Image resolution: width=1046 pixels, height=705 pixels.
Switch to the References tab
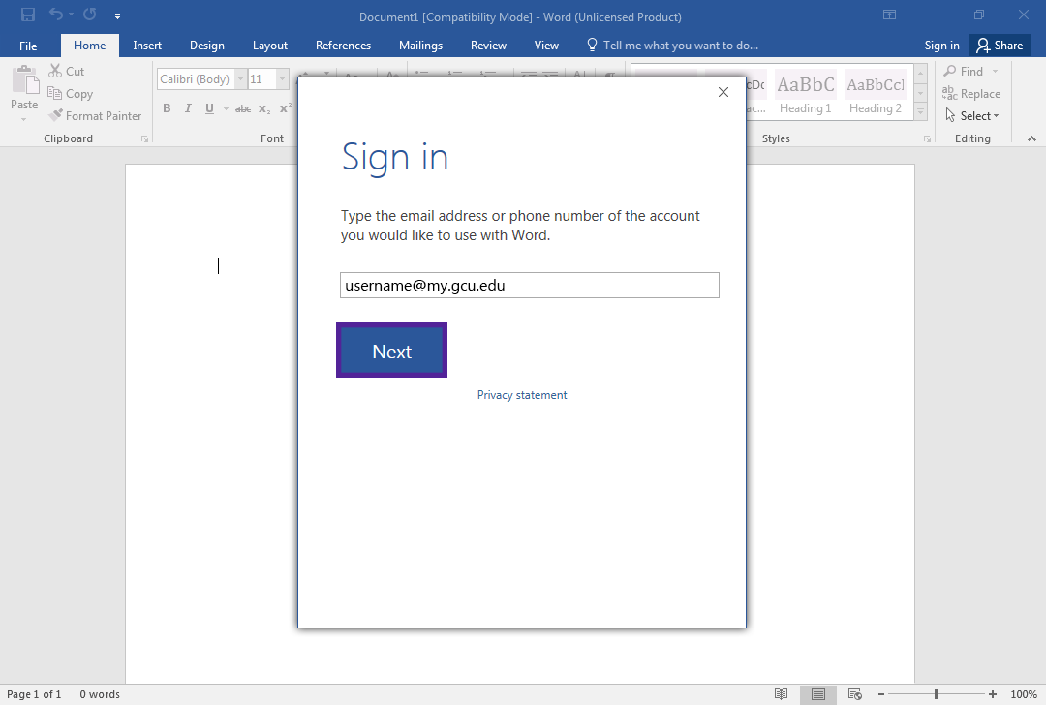pyautogui.click(x=343, y=46)
